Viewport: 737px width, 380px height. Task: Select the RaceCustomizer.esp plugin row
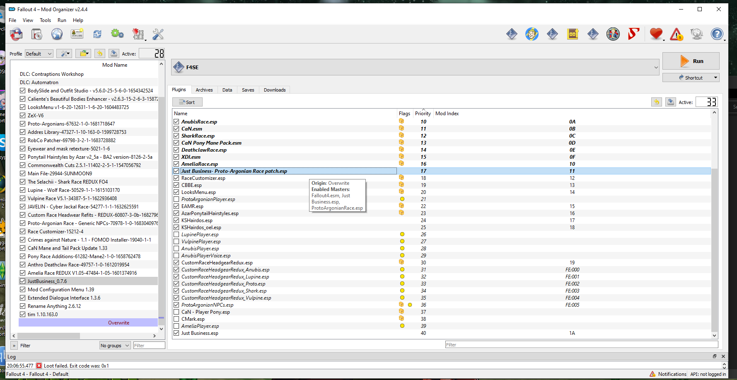pos(442,178)
